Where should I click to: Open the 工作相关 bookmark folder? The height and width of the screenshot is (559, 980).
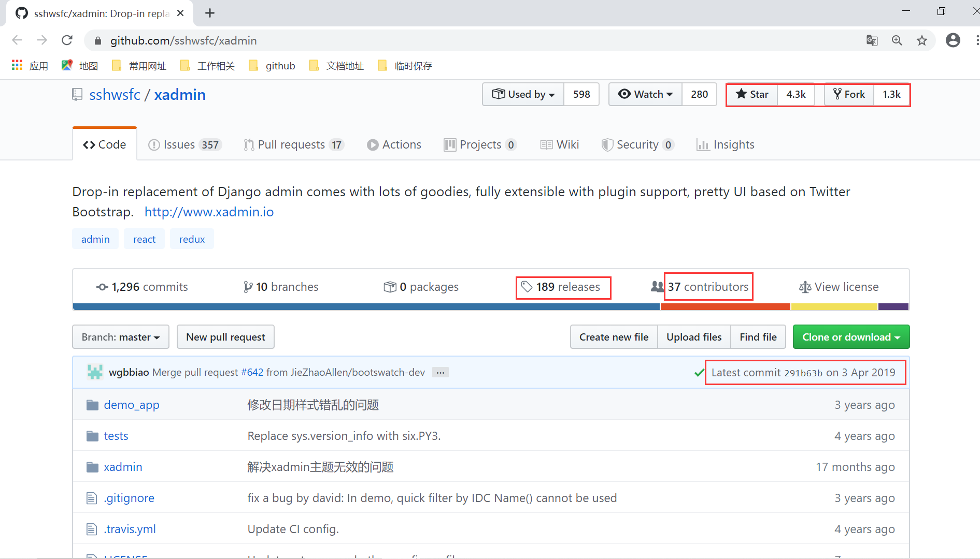point(207,66)
